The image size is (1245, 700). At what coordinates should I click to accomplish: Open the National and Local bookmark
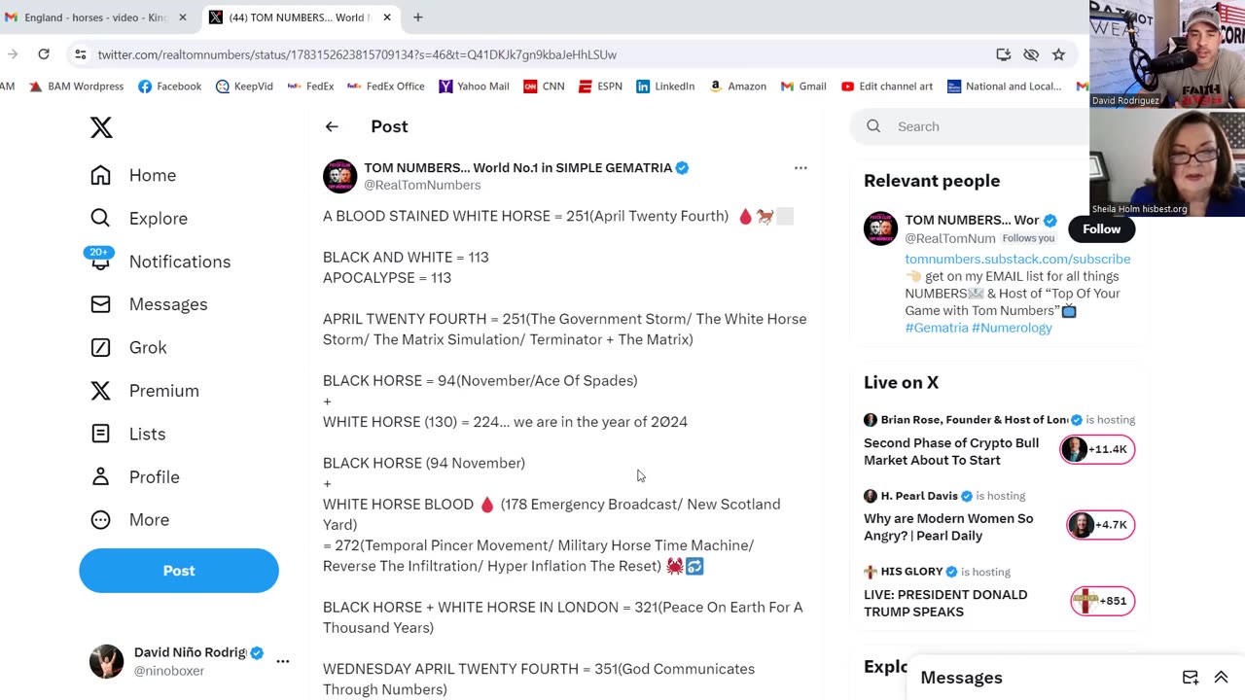[x=1004, y=87]
